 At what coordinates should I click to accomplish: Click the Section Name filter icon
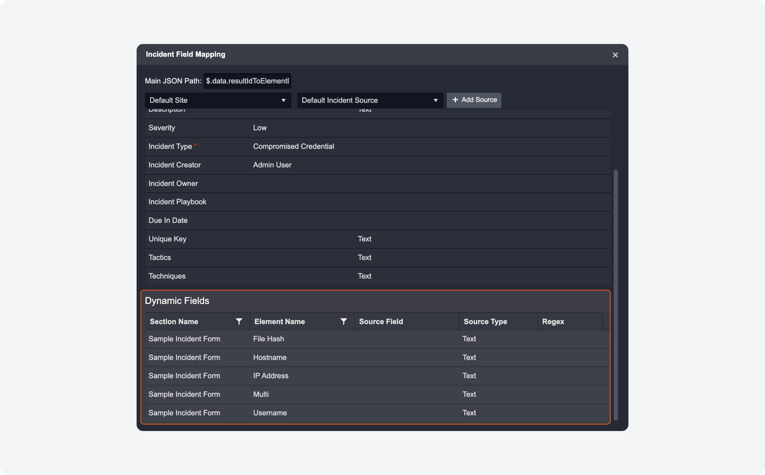pyautogui.click(x=239, y=322)
